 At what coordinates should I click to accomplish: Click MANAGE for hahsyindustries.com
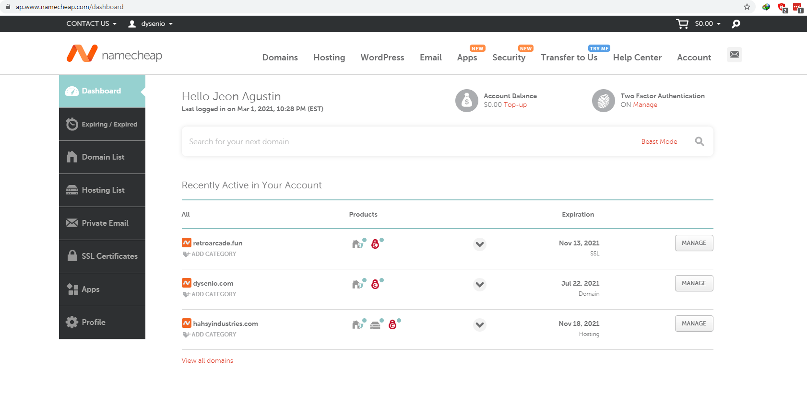(x=694, y=324)
